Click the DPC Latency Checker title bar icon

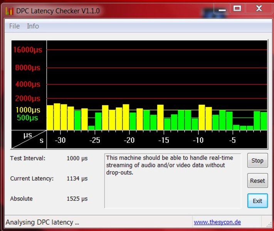(x=9, y=11)
